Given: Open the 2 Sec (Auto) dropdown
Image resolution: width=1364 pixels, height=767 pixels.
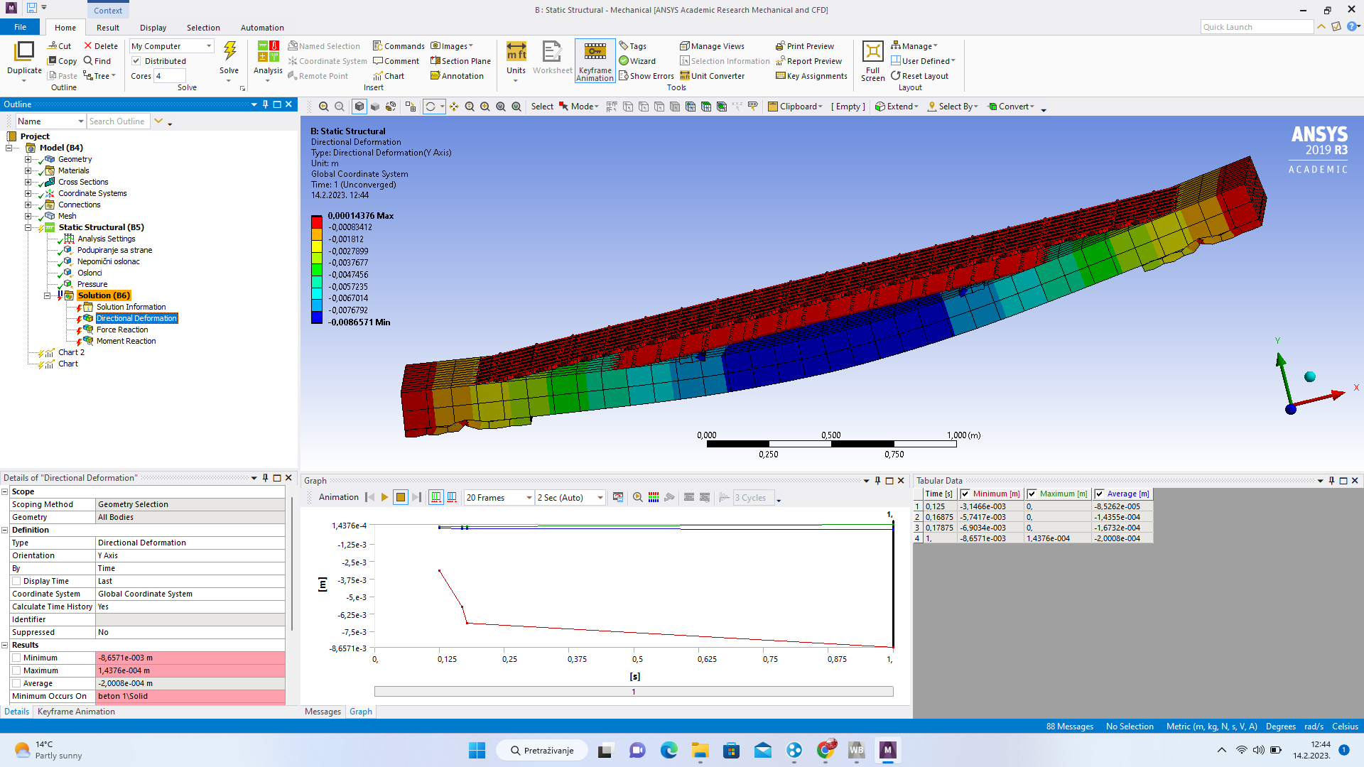Looking at the screenshot, I should pyautogui.click(x=570, y=498).
